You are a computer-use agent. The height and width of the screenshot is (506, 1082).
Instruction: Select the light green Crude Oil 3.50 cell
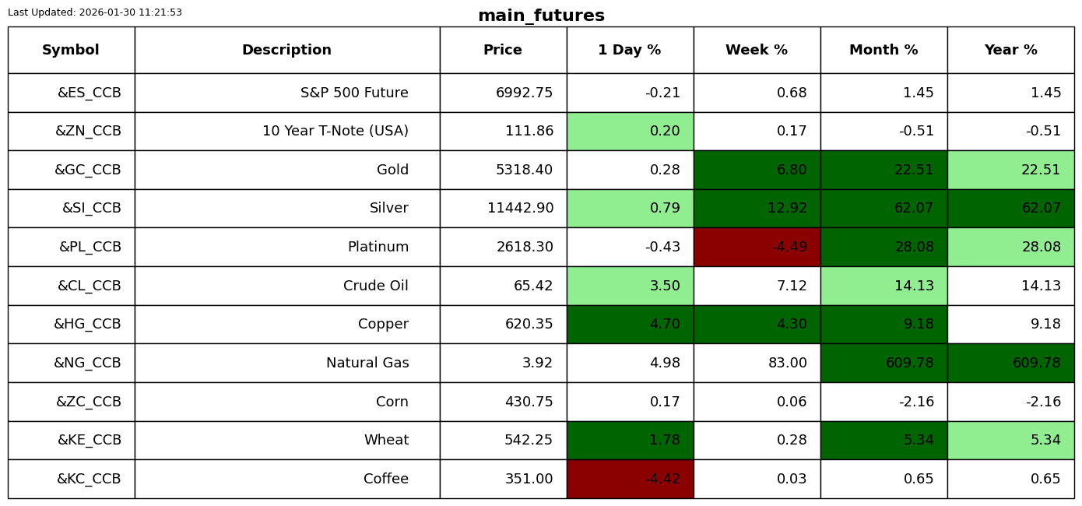point(630,286)
